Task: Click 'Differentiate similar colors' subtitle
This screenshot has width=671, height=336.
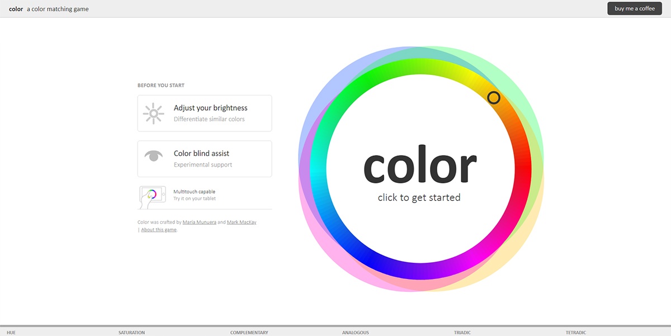Action: (x=209, y=119)
